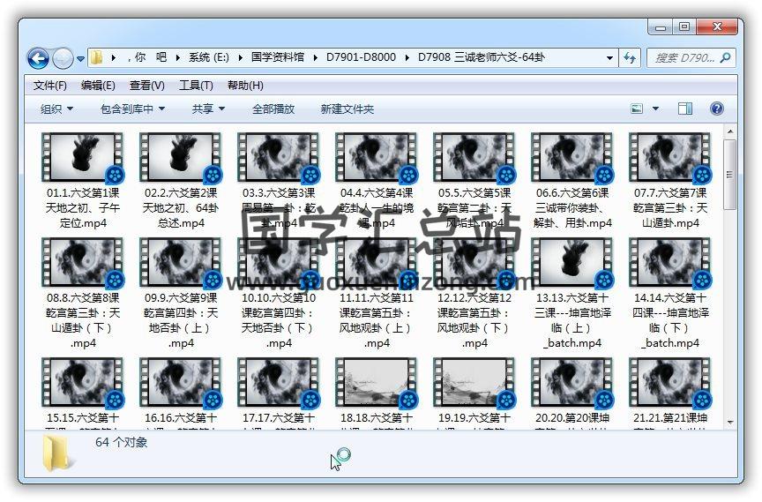Select video 08.8.六爻第8课 thumbnail
762x502 pixels.
click(x=83, y=262)
